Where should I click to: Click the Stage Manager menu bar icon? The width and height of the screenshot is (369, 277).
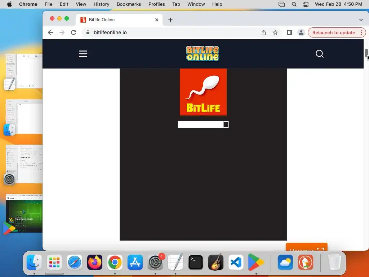281,4
